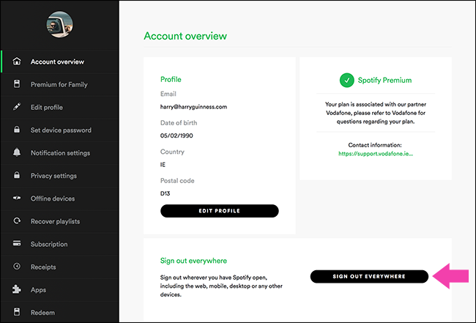Open Notification settings in the sidebar

(59, 152)
